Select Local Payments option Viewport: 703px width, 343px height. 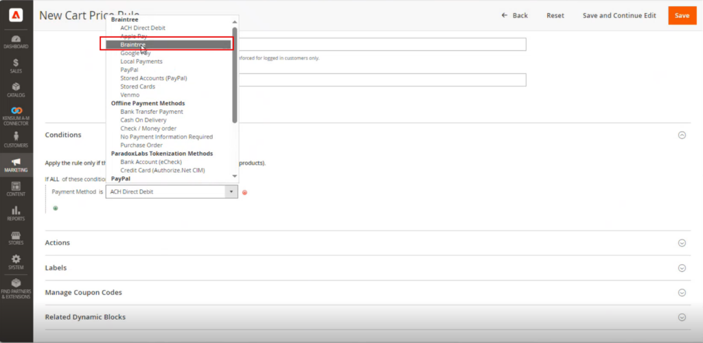tap(141, 61)
